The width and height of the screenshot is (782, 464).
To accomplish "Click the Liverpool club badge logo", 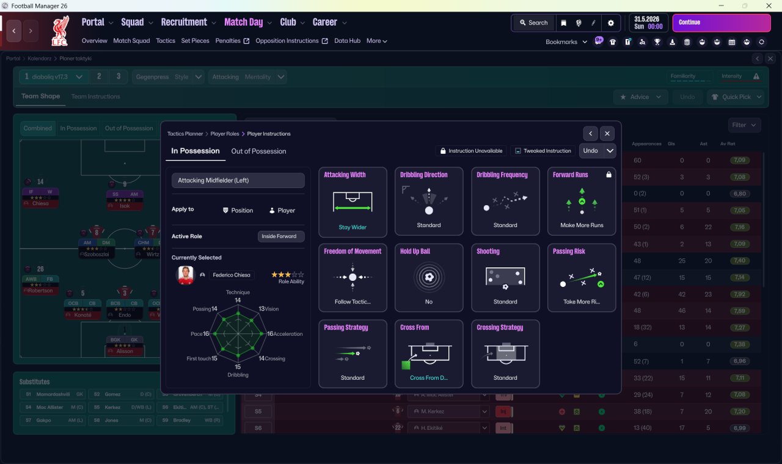I will 60,31.
